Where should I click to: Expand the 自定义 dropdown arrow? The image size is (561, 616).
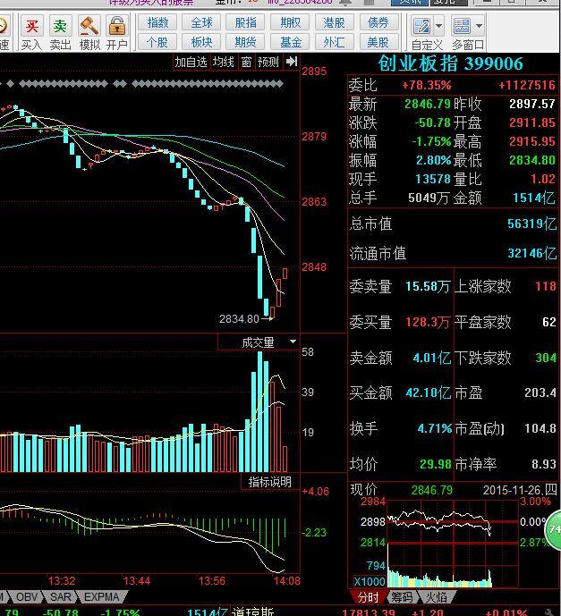click(438, 26)
